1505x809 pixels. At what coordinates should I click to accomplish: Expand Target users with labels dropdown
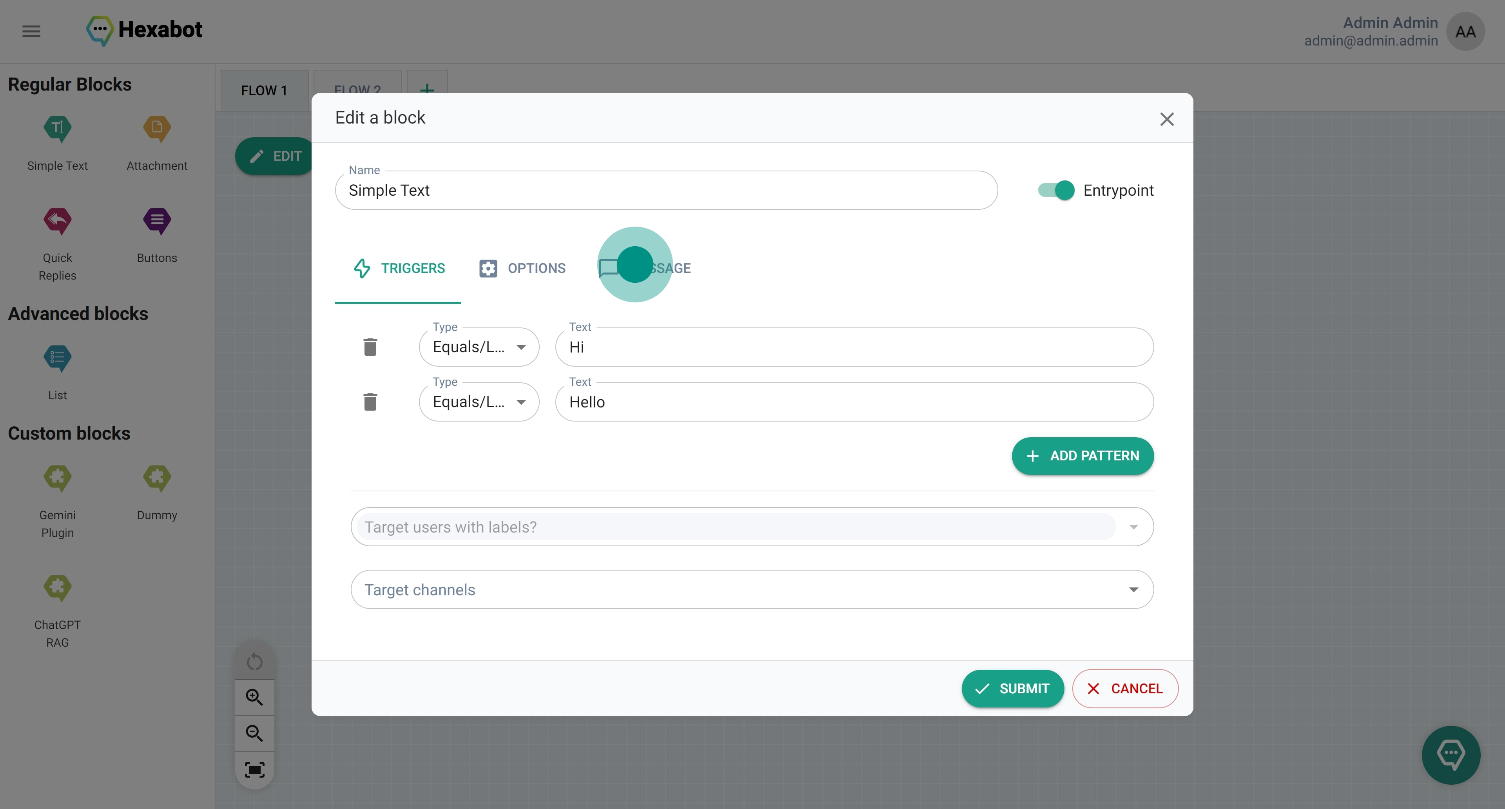(1133, 527)
